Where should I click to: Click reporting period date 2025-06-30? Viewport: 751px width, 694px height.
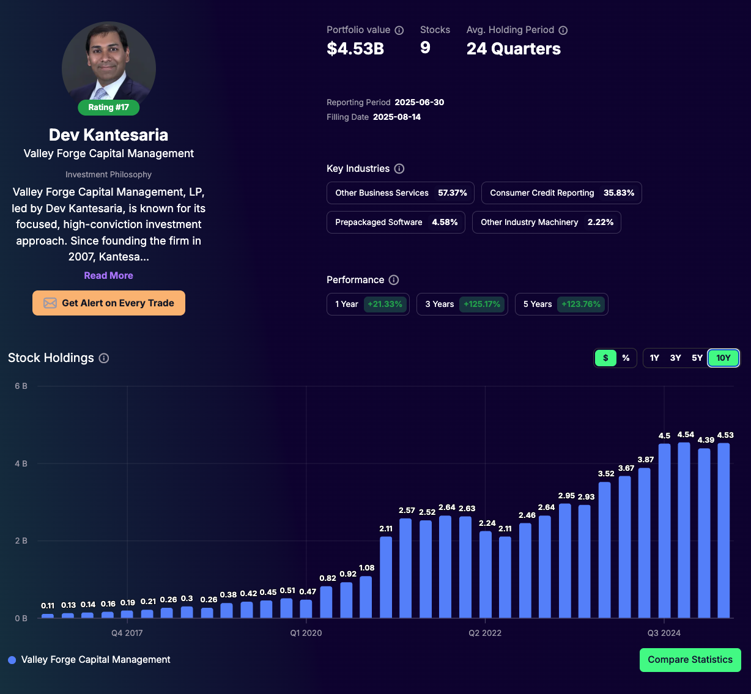click(420, 102)
